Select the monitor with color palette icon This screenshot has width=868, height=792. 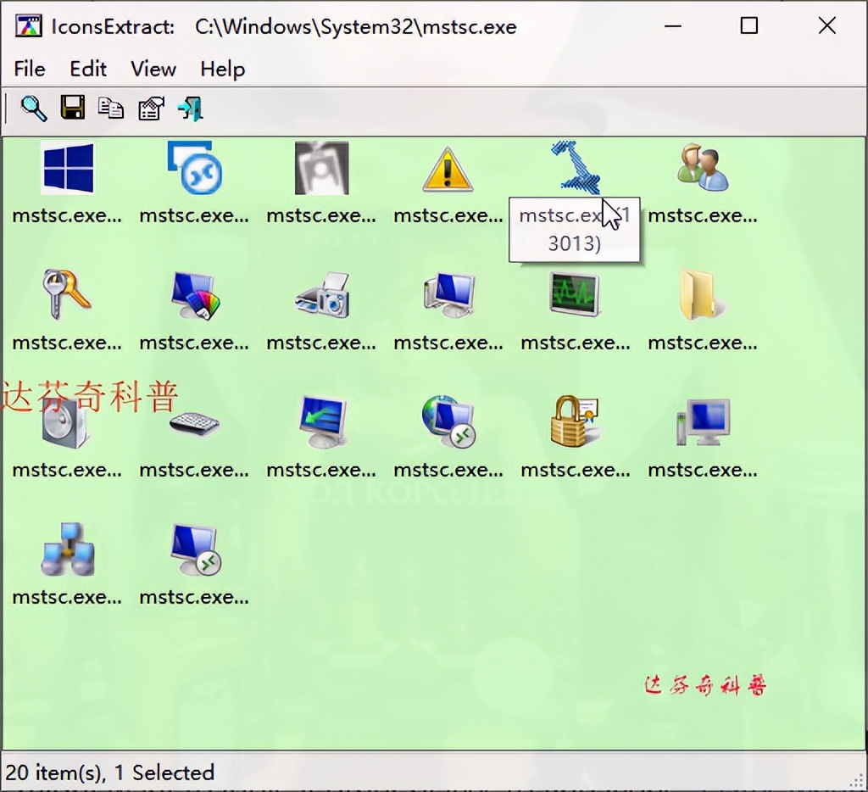click(x=194, y=295)
